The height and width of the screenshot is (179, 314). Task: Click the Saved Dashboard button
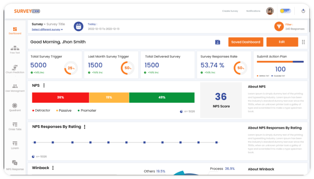click(x=245, y=42)
